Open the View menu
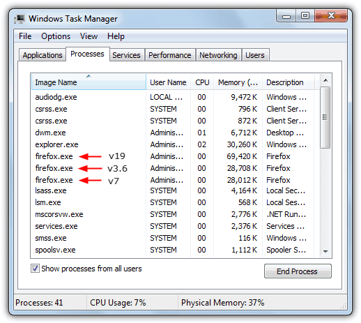The width and height of the screenshot is (361, 323). 89,36
